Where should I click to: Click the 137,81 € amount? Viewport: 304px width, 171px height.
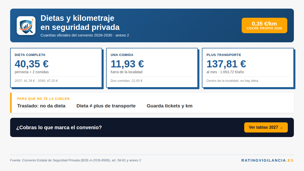[x=226, y=64]
